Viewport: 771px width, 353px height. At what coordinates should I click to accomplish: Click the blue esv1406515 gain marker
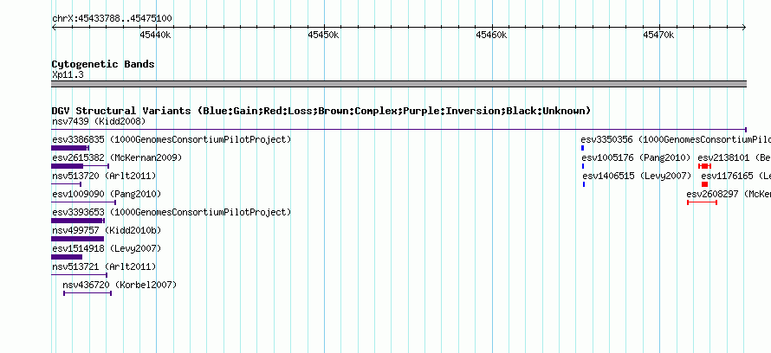pos(584,184)
